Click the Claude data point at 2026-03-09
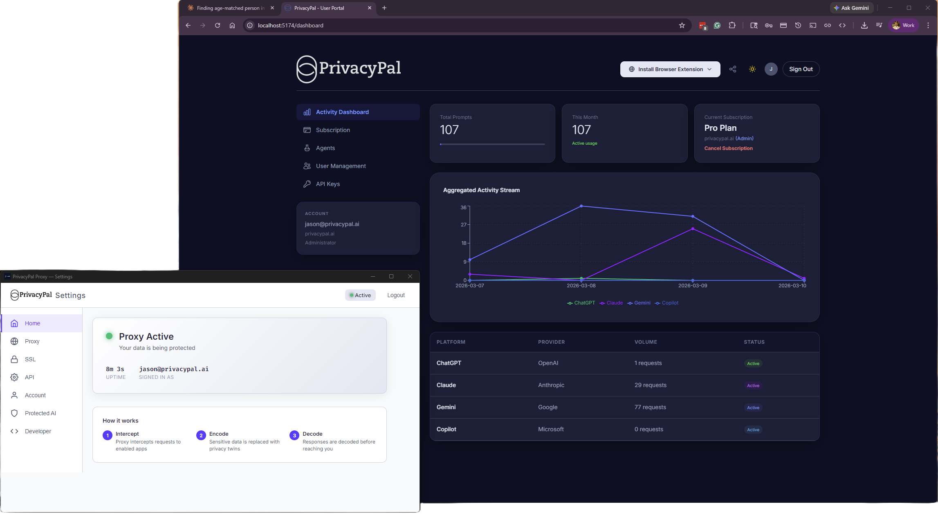The height and width of the screenshot is (515, 938). (x=693, y=229)
